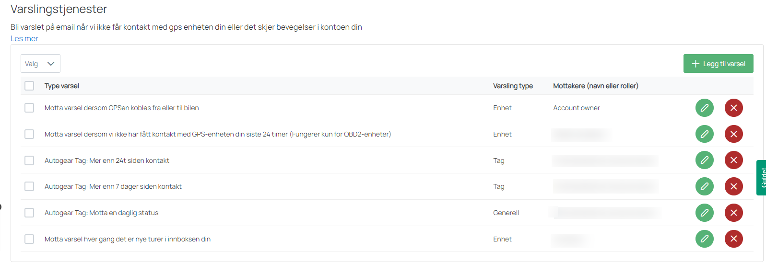This screenshot has width=766, height=263.
Task: Open the Valg dropdown
Action: point(40,64)
